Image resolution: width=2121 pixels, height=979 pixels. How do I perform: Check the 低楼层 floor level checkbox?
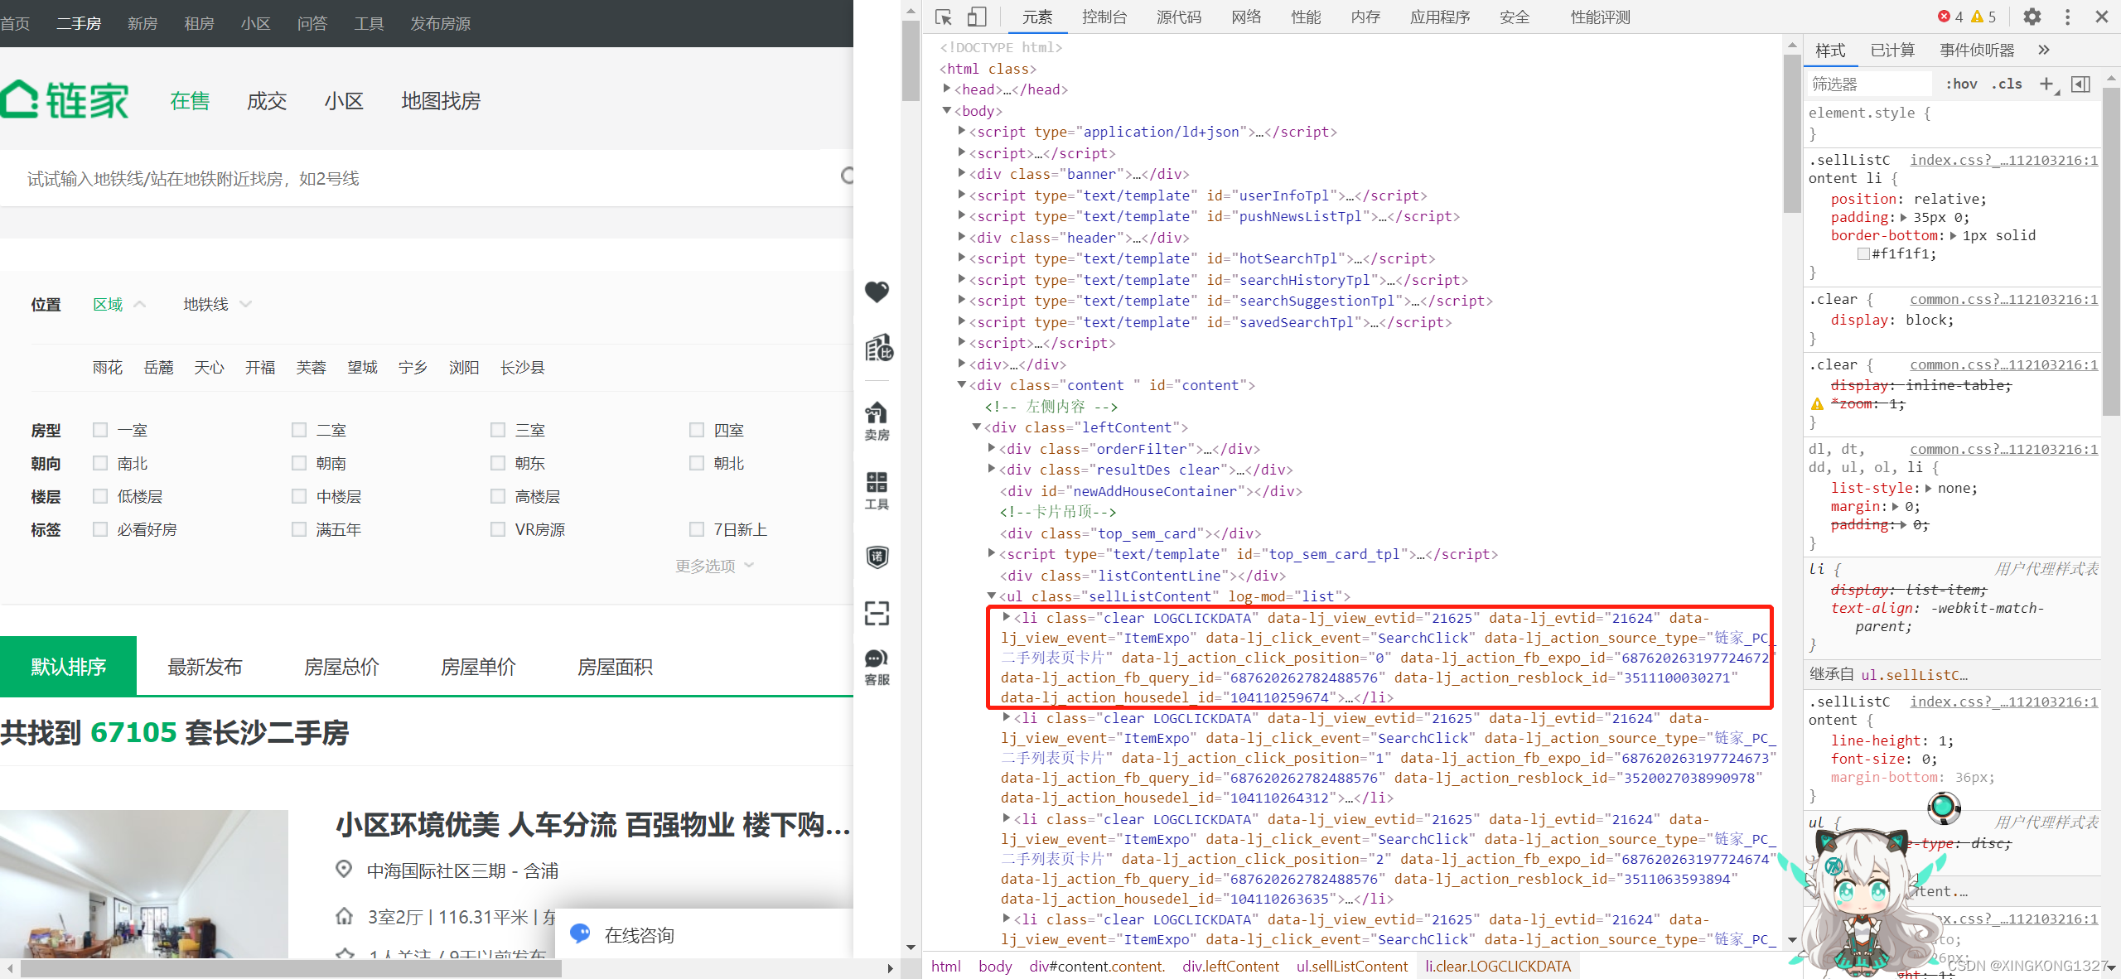tap(100, 495)
